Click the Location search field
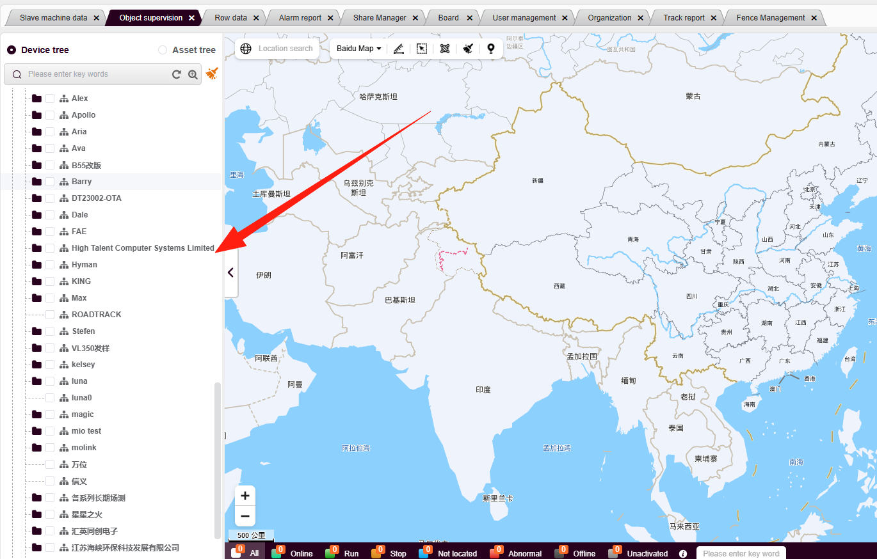Image resolution: width=877 pixels, height=559 pixels. 286,49
